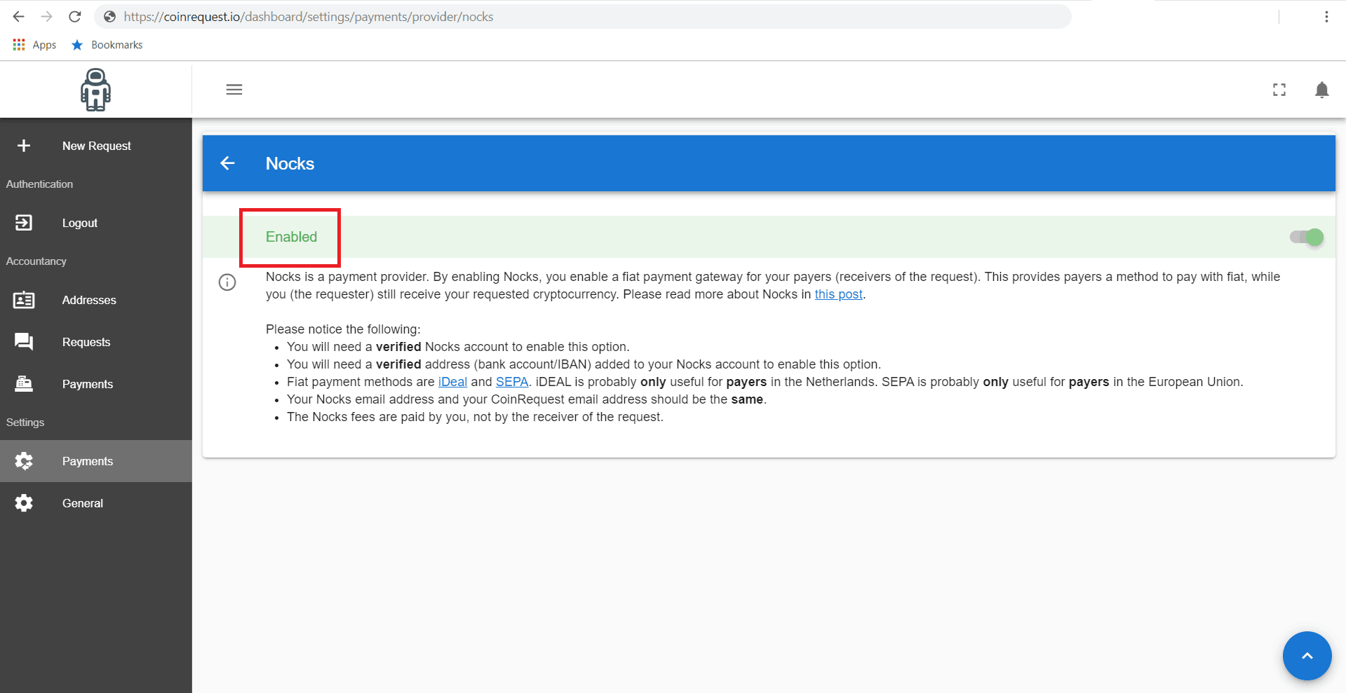
Task: Follow the SEPA link
Action: point(512,382)
